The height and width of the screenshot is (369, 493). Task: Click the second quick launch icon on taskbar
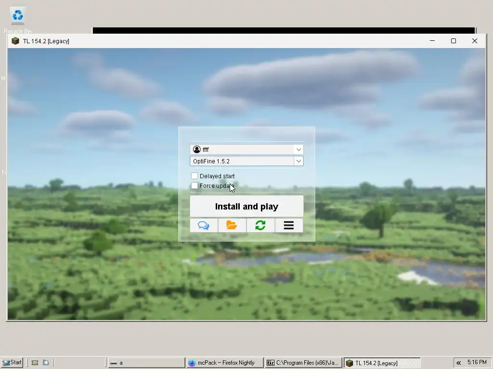[46, 363]
